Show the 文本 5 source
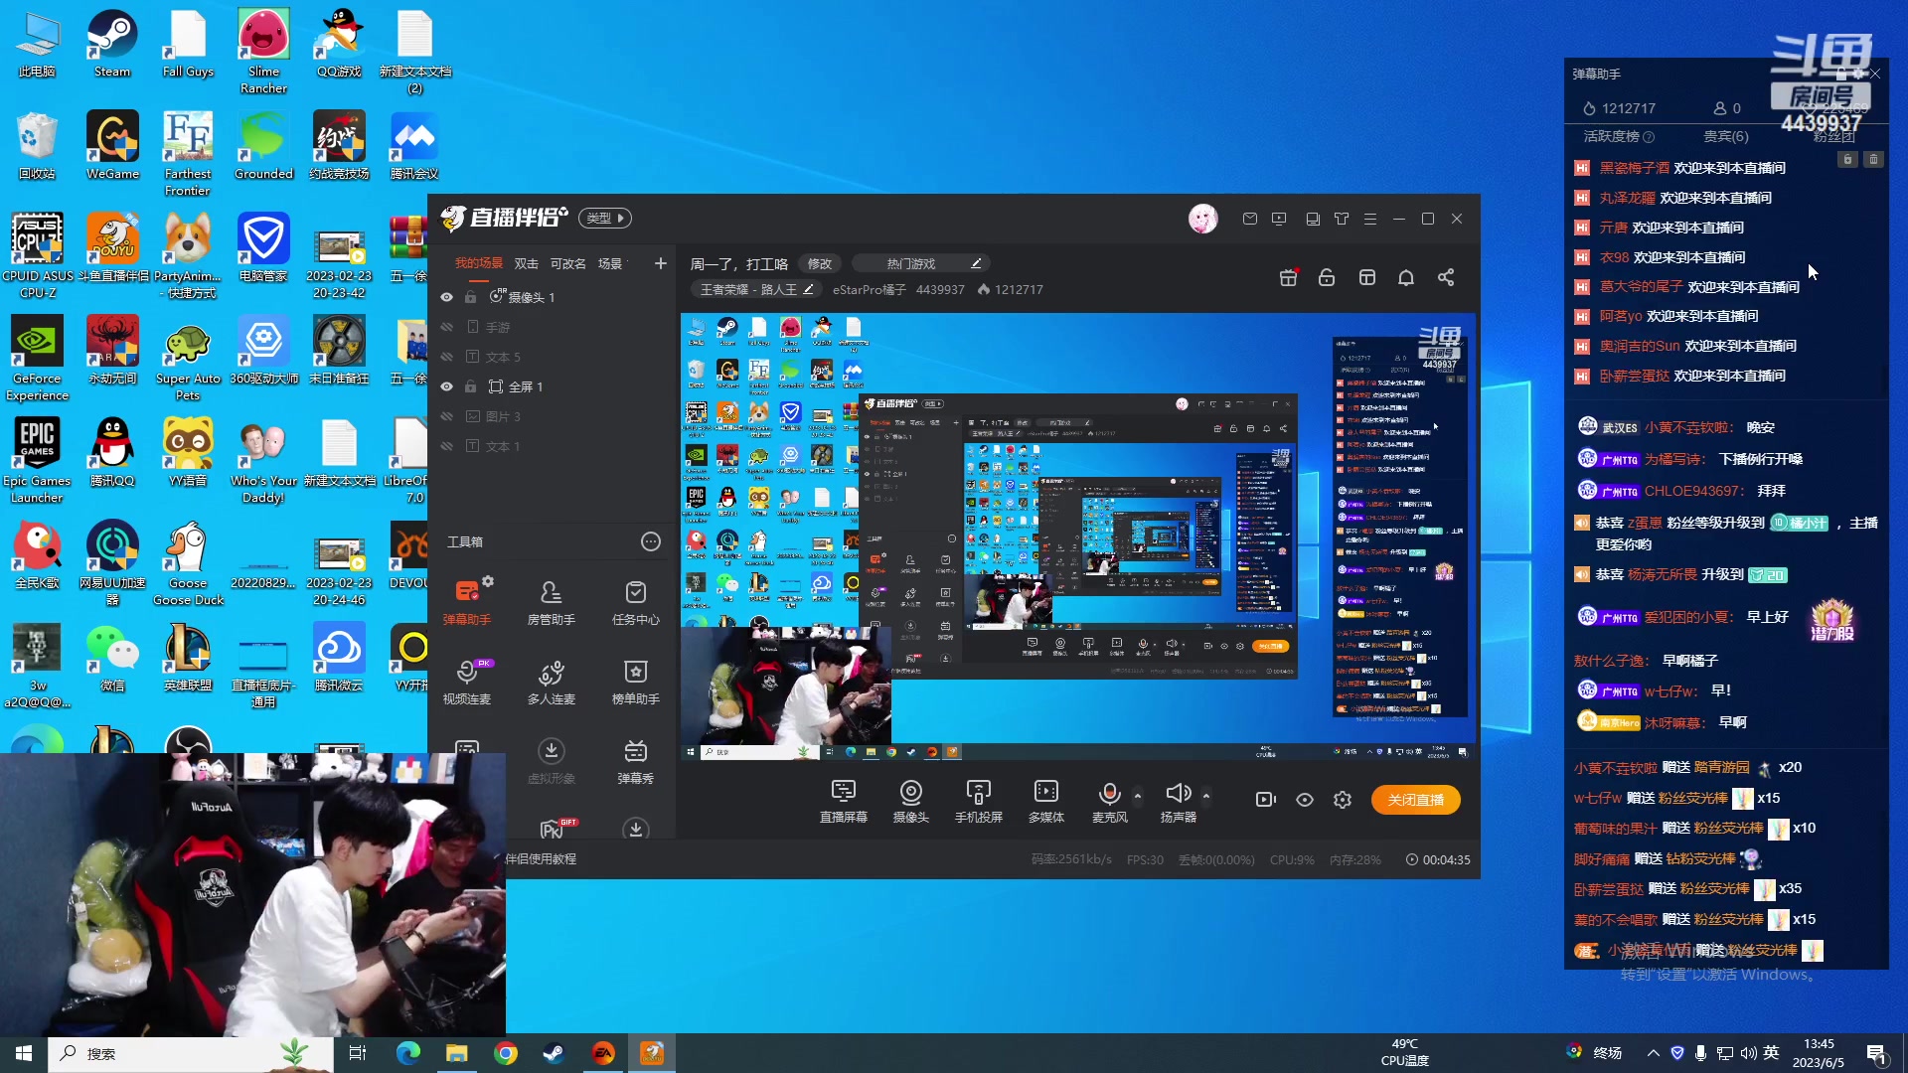The image size is (1908, 1073). (x=447, y=357)
